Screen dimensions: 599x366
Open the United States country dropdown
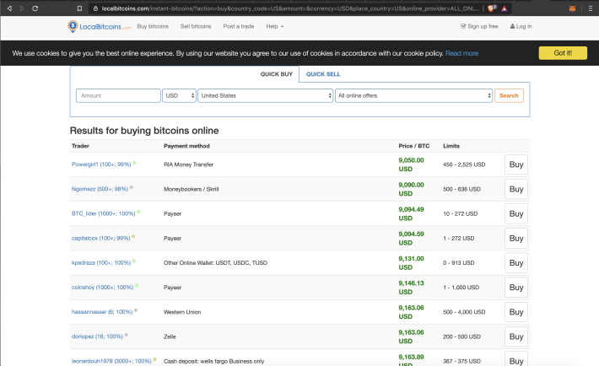click(266, 95)
